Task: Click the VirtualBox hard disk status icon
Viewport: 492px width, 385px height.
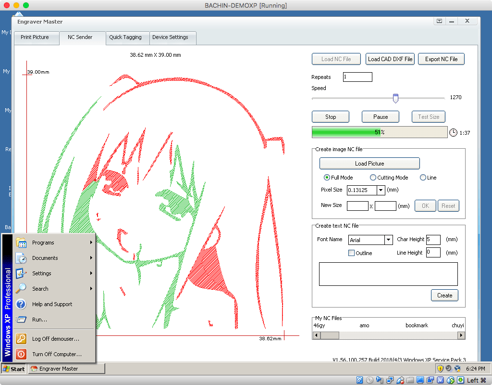Action: click(x=359, y=380)
